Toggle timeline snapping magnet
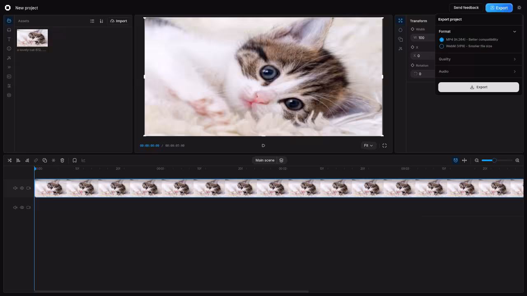This screenshot has width=527, height=296. [x=455, y=160]
